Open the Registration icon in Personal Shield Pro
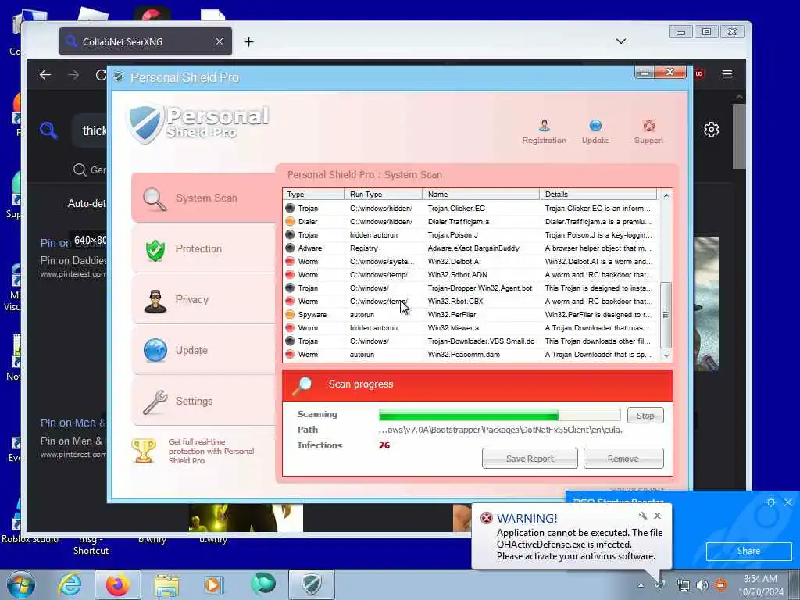Image resolution: width=800 pixels, height=600 pixels. [x=544, y=131]
